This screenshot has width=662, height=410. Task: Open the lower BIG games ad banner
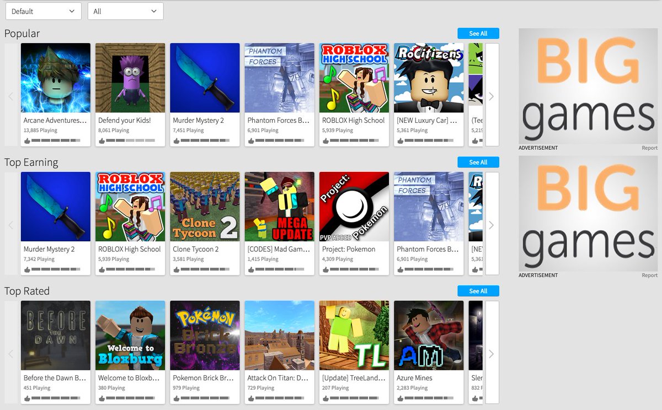coord(588,214)
